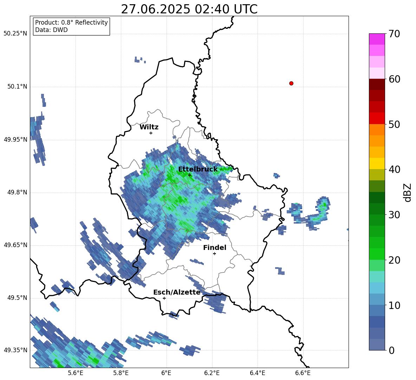Click the 49.65°N latitude label
This screenshot has width=416, height=380.
click(x=15, y=245)
